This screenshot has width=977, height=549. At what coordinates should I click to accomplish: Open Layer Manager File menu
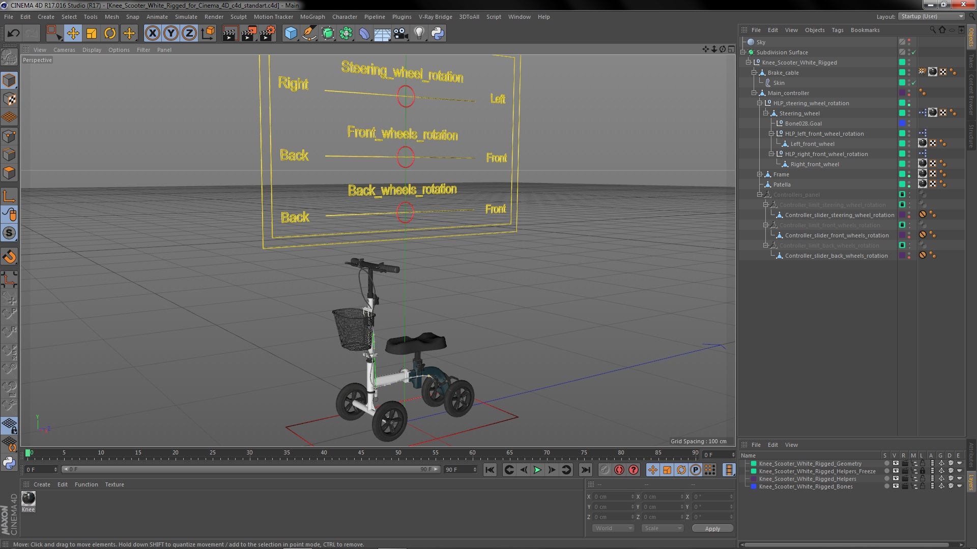coord(756,445)
